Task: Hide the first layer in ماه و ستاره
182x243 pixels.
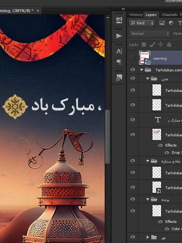Action: tap(133, 172)
